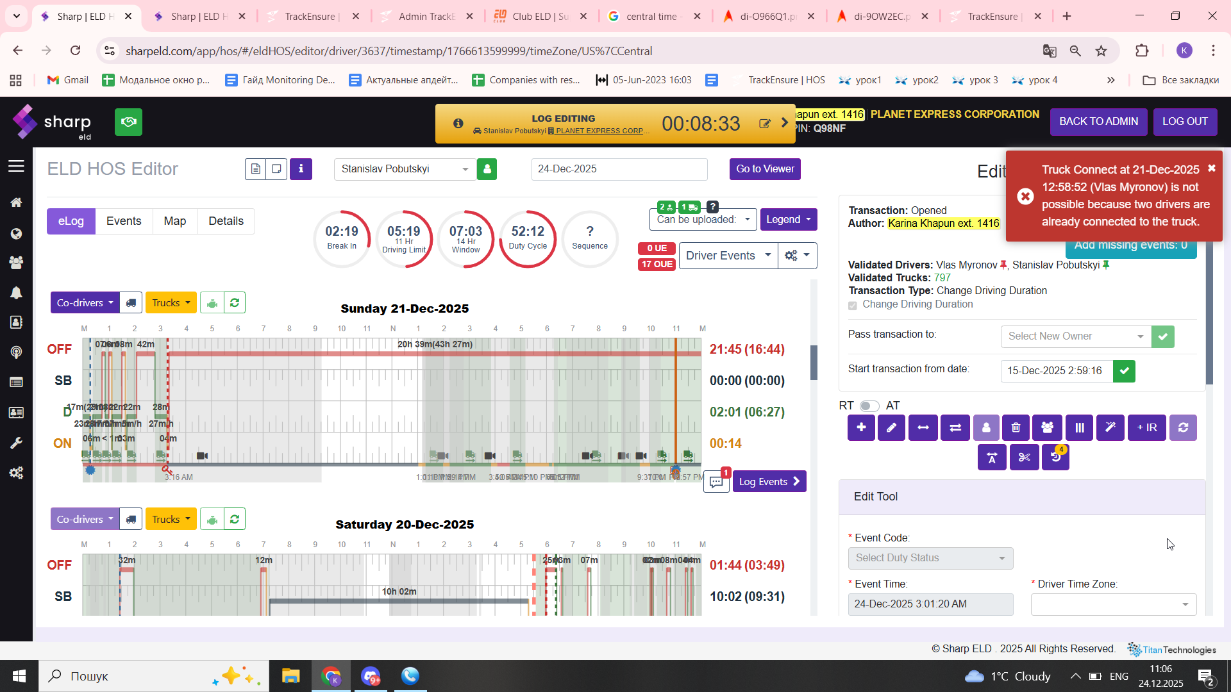Click the plus add event button
1231x692 pixels.
click(x=861, y=428)
